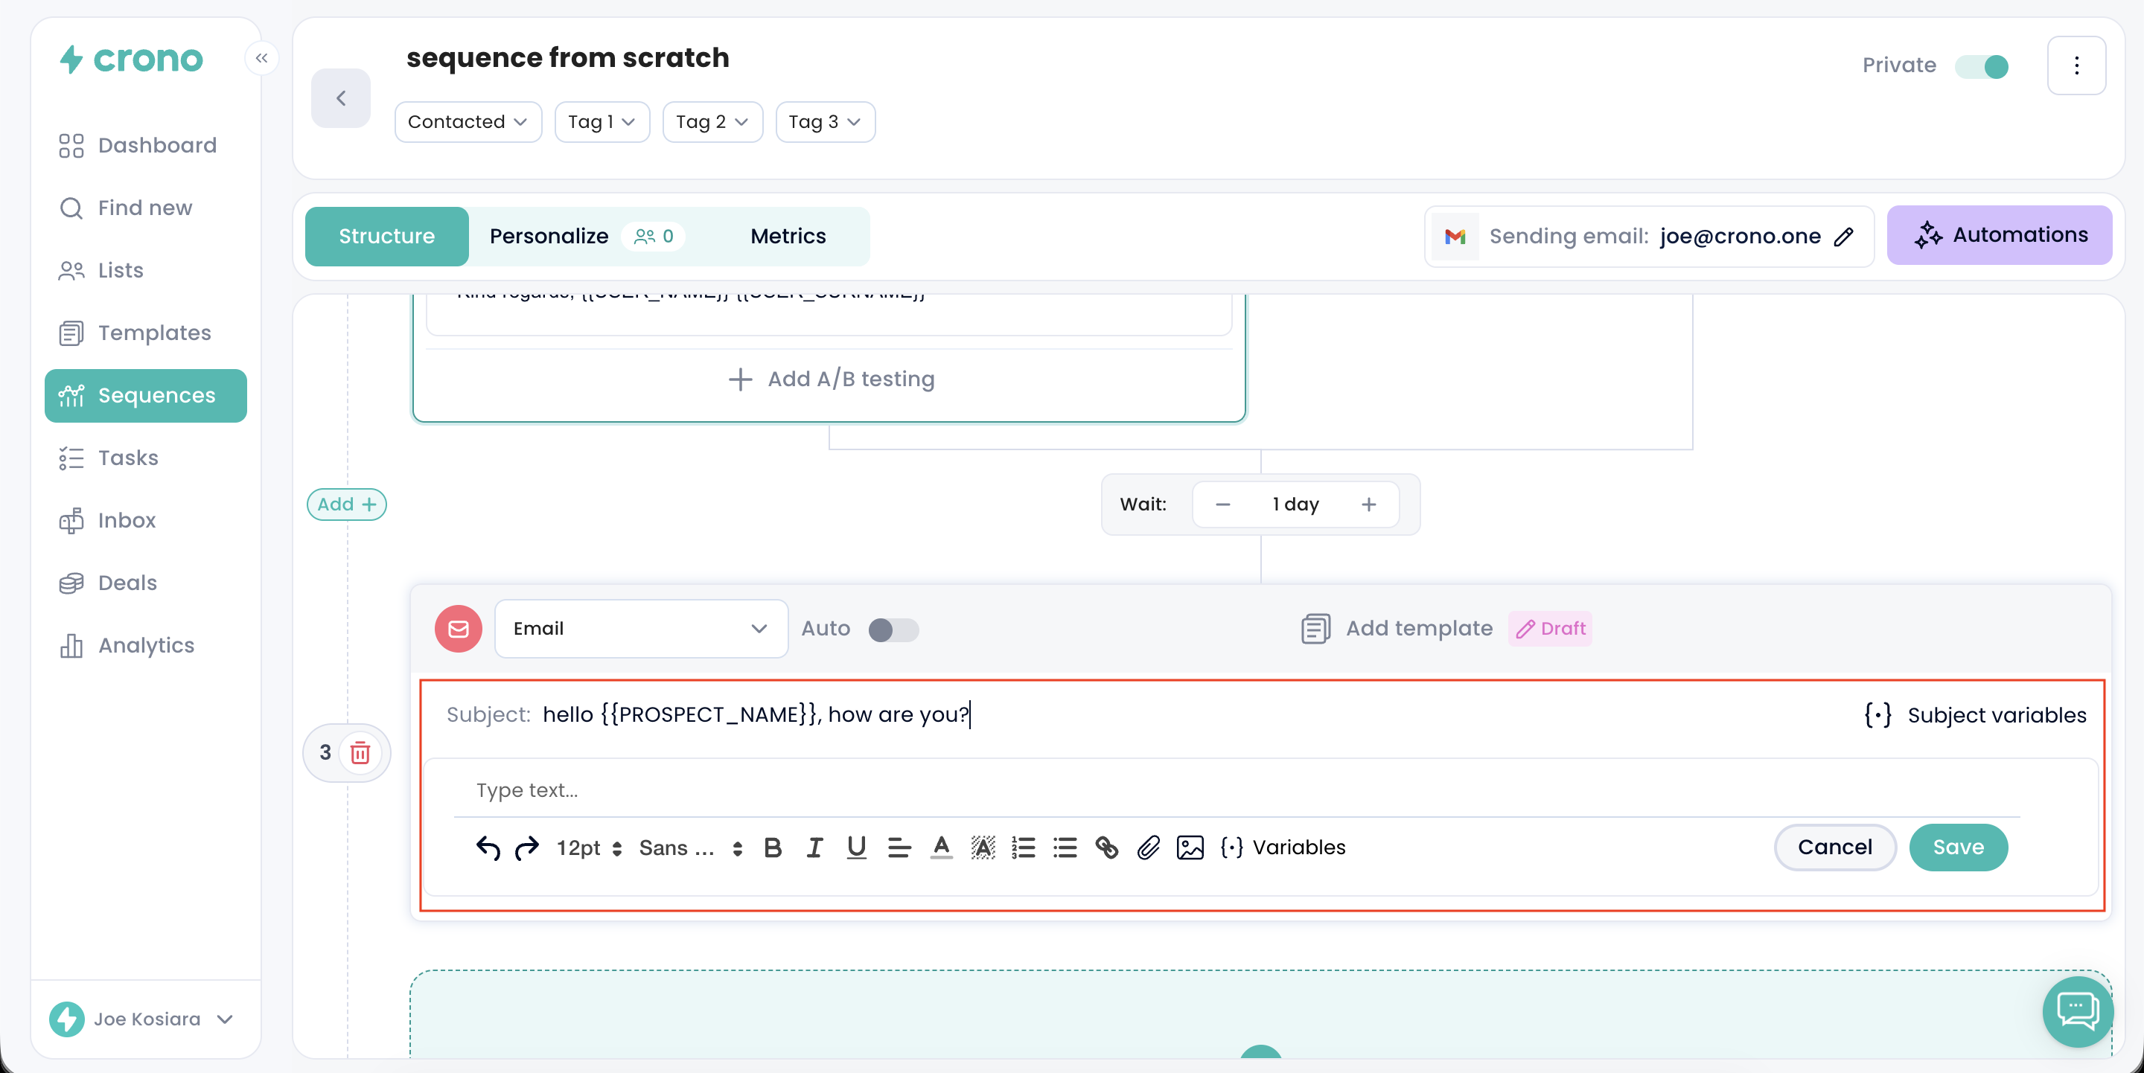Viewport: 2144px width, 1073px height.
Task: Collapse the sidebar with double chevron
Action: tap(261, 57)
